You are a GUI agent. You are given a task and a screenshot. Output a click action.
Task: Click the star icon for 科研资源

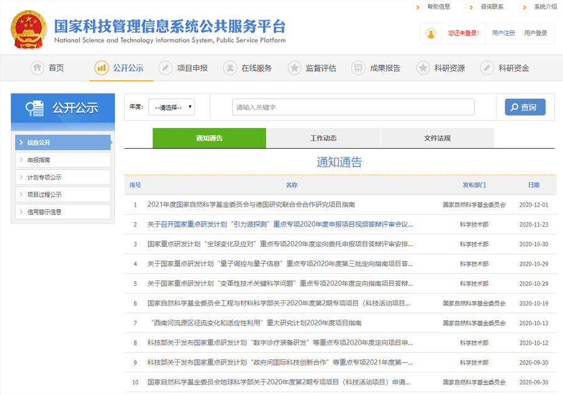(x=422, y=68)
